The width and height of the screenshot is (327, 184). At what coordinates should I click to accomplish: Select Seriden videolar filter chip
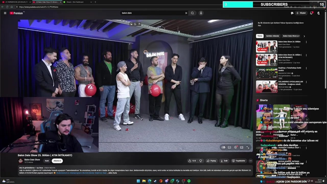coord(273,36)
